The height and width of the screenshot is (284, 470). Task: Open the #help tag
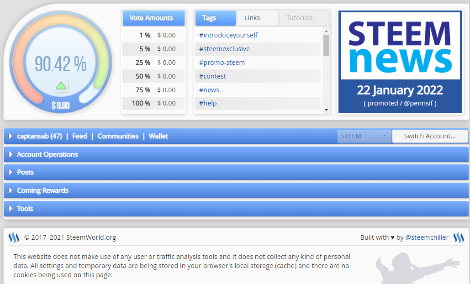(208, 103)
